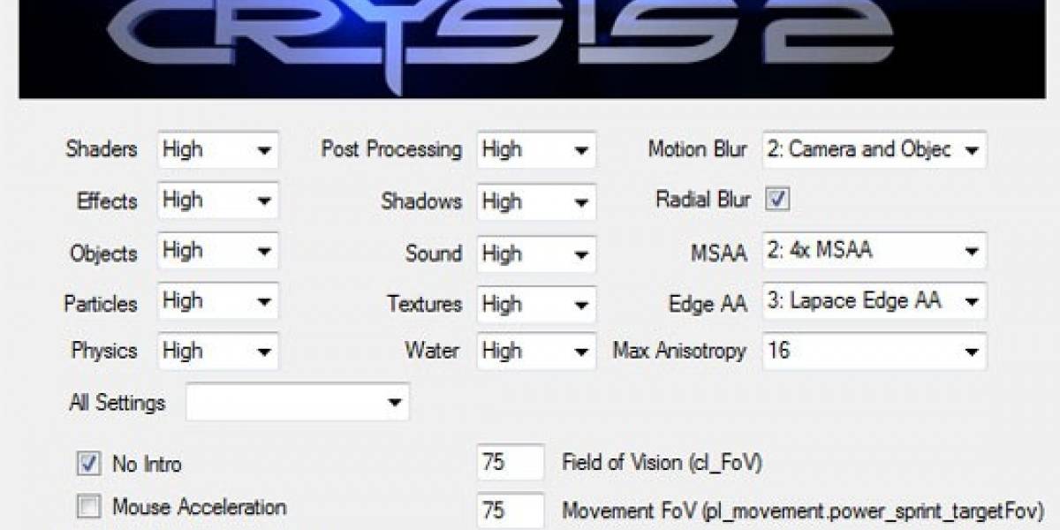The height and width of the screenshot is (530, 1060).
Task: Click the MSAA label
Action: click(719, 253)
